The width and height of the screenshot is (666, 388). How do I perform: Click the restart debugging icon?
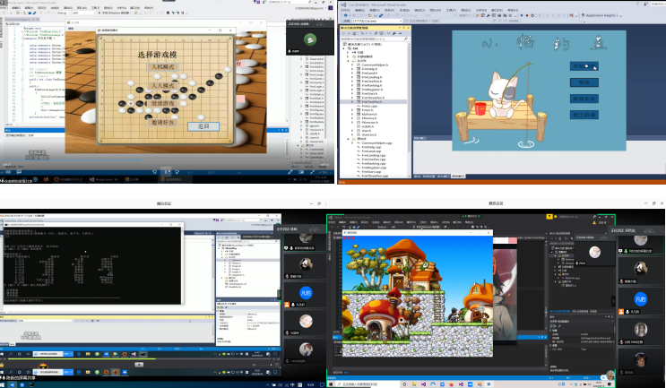pyautogui.click(x=533, y=15)
